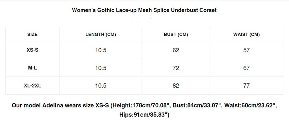Select the BUST (CM) column header
This screenshot has width=289, height=134.
(x=176, y=34)
